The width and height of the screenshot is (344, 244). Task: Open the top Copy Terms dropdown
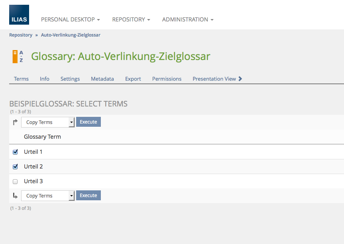click(x=48, y=122)
